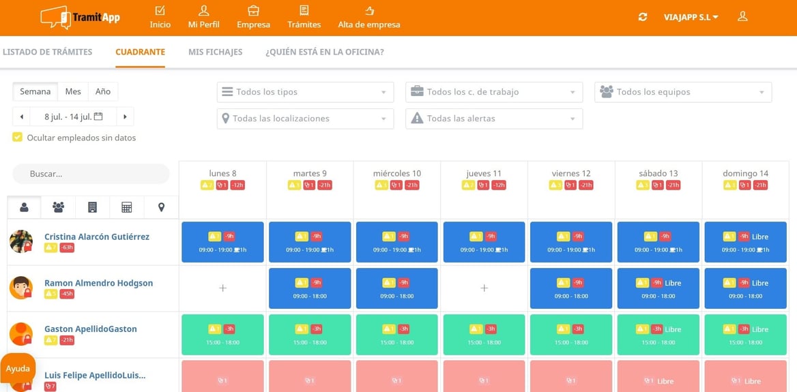Click the refresh sync icon in header
This screenshot has height=392, width=797.
[x=643, y=17]
